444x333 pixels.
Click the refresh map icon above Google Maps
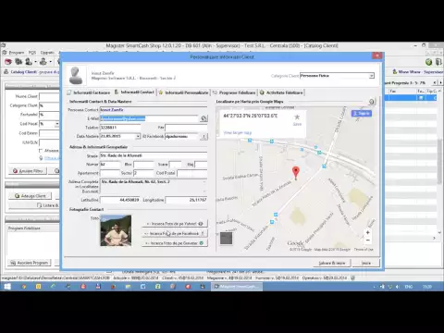pos(372,102)
